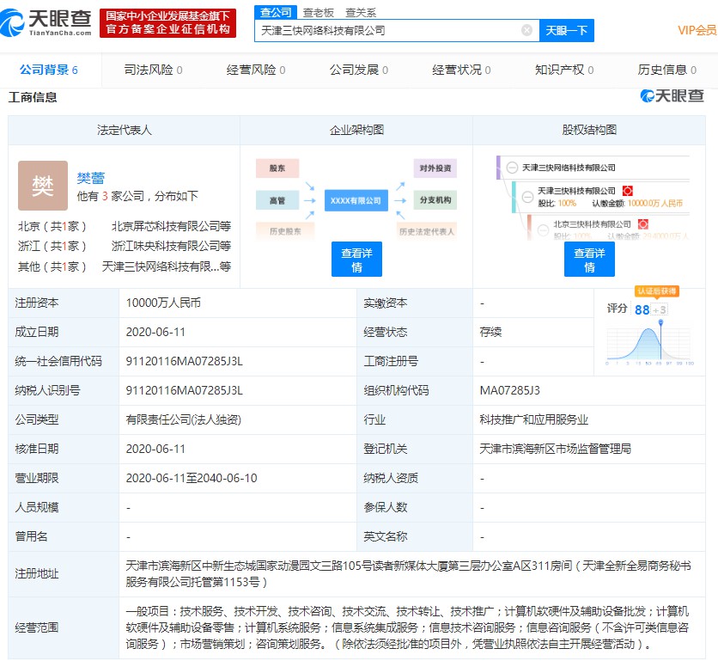Click the 国家中小企业发展基金旗下 red banner
Image resolution: width=718 pixels, height=667 pixels.
(167, 23)
